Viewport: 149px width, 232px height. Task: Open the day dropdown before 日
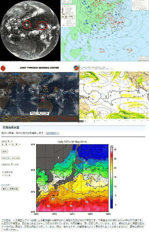15,145
